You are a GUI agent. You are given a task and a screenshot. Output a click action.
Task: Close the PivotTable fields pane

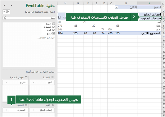click(x=4, y=5)
